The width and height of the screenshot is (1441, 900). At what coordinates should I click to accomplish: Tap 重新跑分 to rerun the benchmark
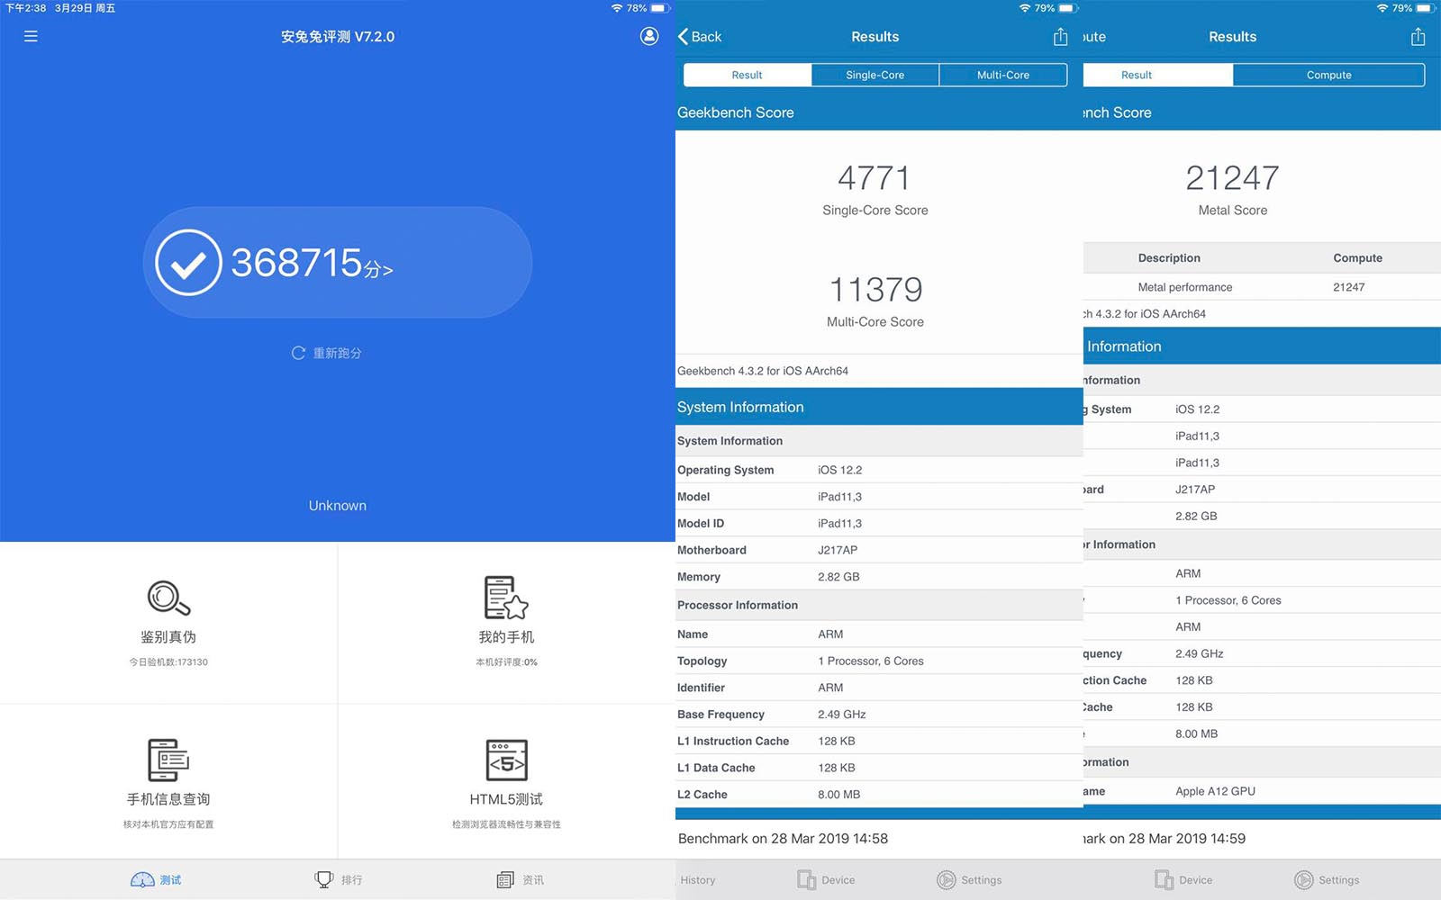pos(326,353)
